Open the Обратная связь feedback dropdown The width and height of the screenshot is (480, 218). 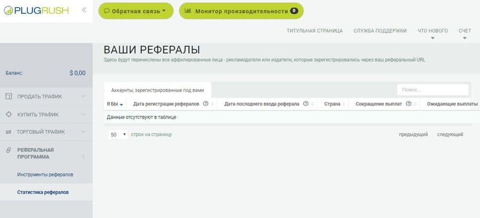pos(136,11)
